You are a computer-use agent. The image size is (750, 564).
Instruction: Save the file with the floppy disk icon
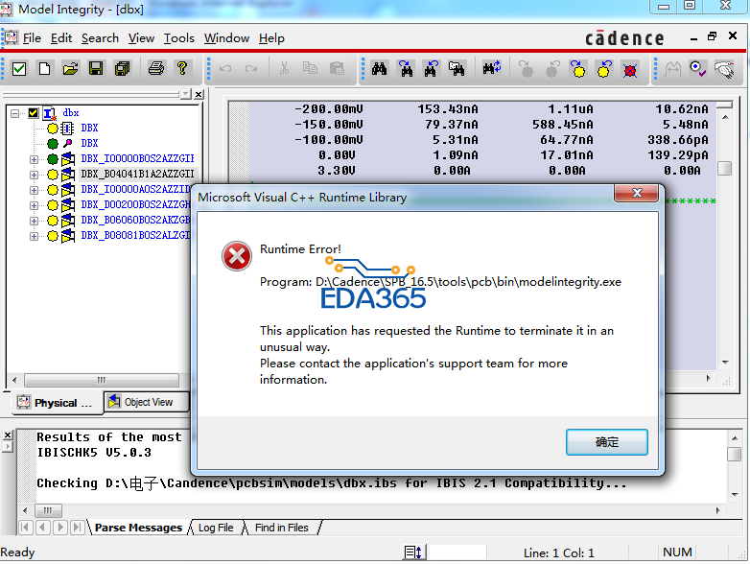pos(96,69)
